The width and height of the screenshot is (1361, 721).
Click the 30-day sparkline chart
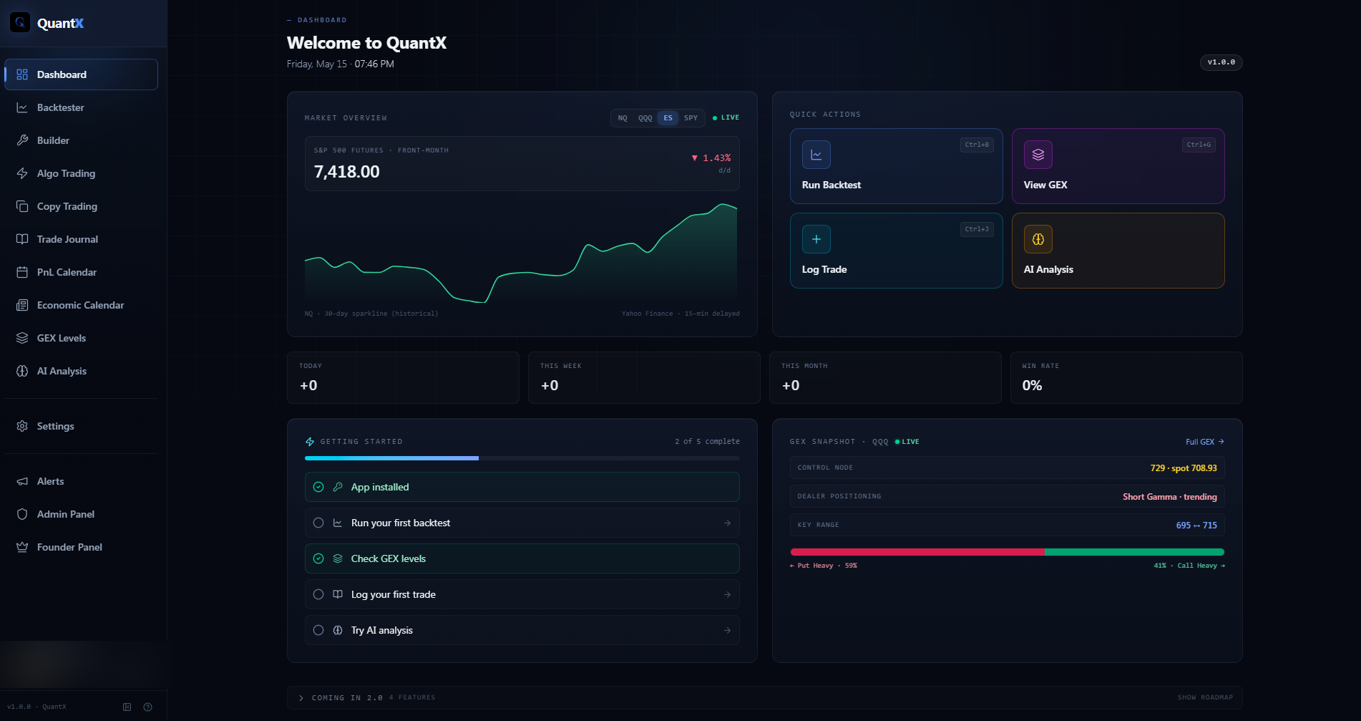pyautogui.click(x=521, y=253)
